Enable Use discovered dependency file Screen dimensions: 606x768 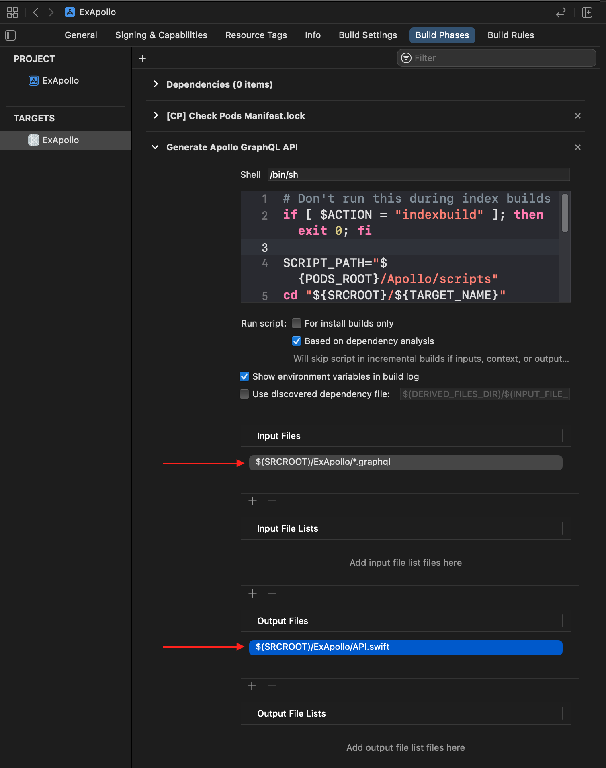[x=244, y=394]
